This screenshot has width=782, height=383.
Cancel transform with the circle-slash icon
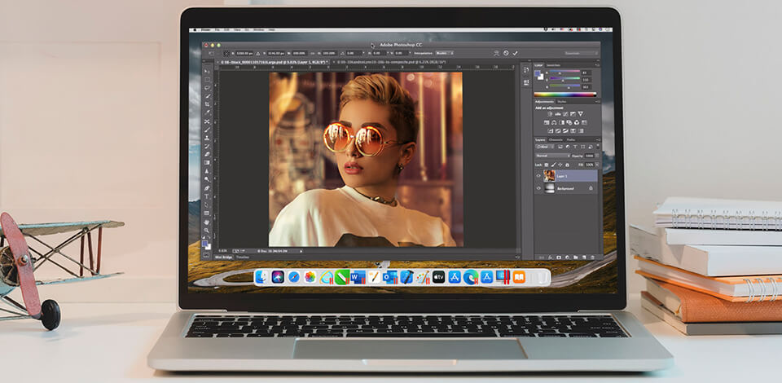505,53
